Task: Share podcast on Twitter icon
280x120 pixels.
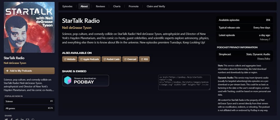Action: 6,119
